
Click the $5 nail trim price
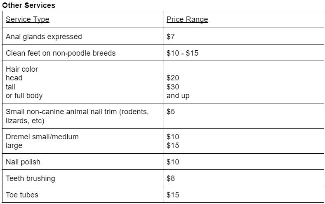[x=171, y=112]
